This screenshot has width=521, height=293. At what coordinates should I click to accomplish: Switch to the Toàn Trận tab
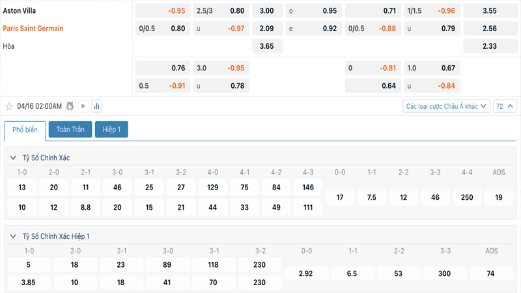pyautogui.click(x=70, y=130)
